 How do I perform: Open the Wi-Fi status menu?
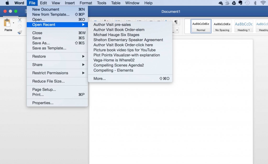pyautogui.click(x=263, y=3)
